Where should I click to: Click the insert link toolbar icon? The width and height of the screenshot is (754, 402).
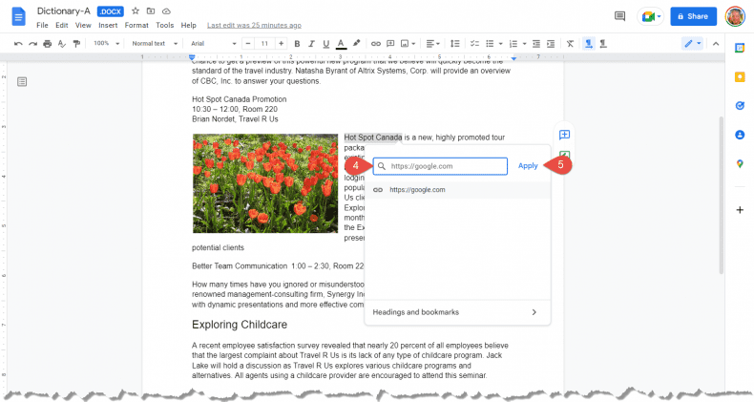point(376,44)
